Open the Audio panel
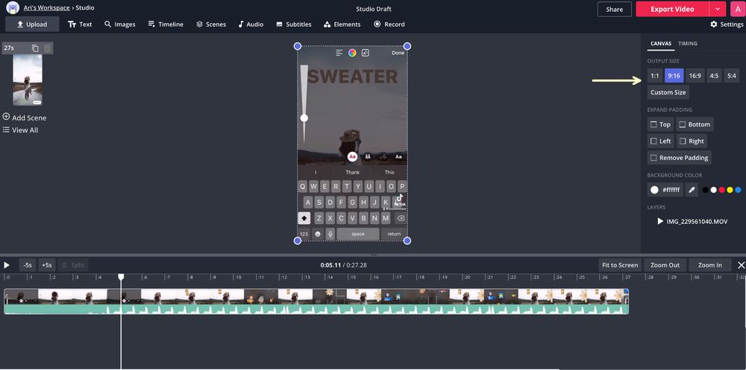The image size is (746, 370). (251, 24)
